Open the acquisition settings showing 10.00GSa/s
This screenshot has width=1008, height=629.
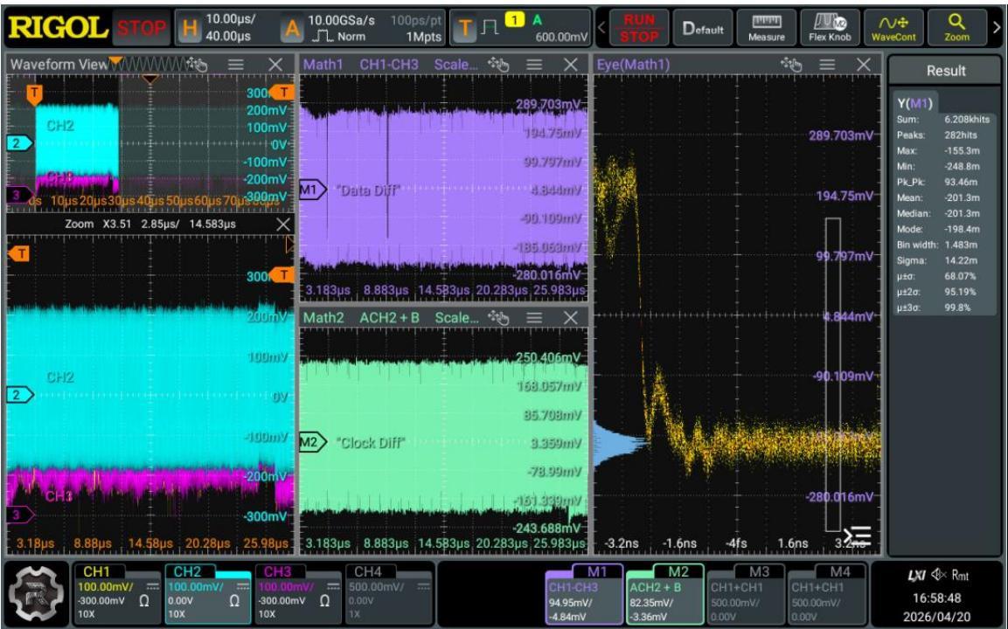pos(361,28)
